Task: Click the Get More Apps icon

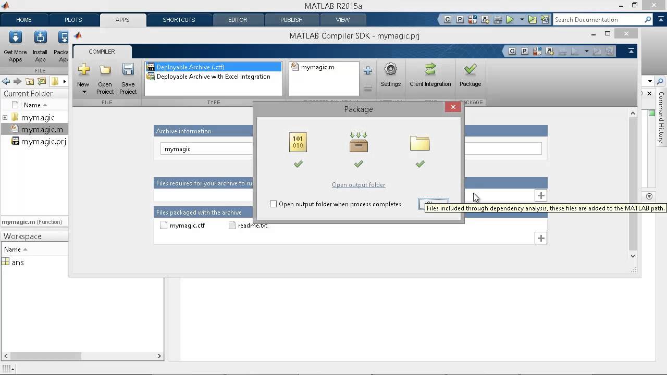Action: point(15,37)
